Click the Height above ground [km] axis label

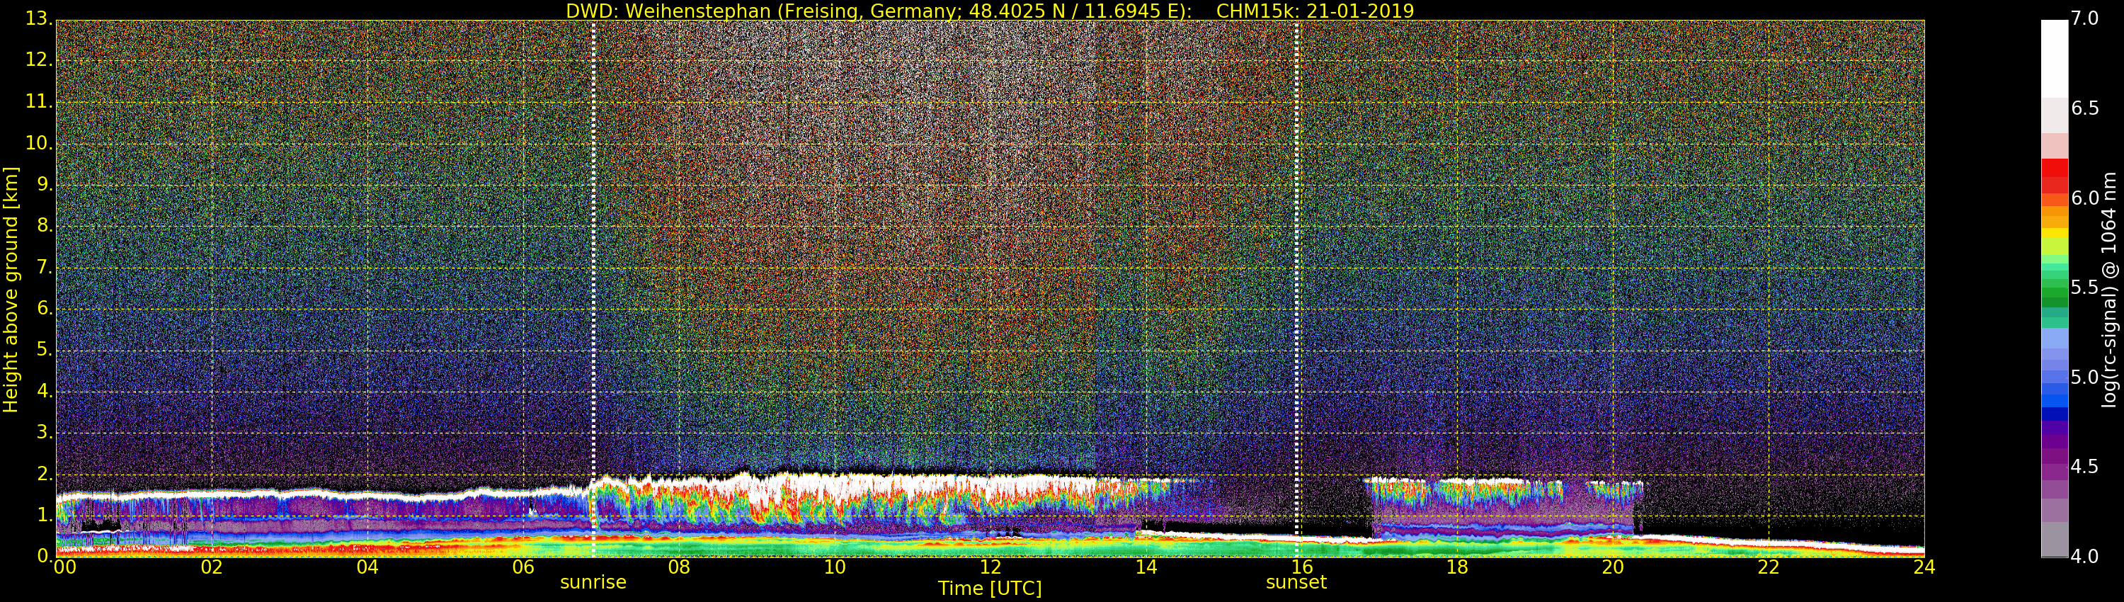click(x=11, y=289)
